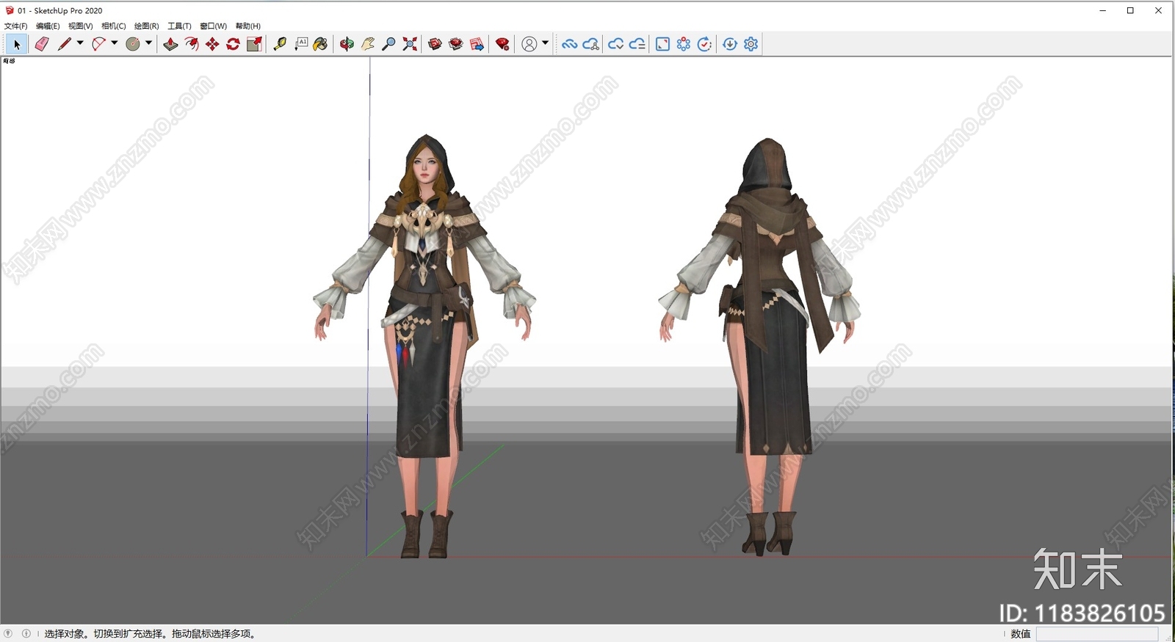
Task: Open the 相机(C) menu
Action: 114,26
